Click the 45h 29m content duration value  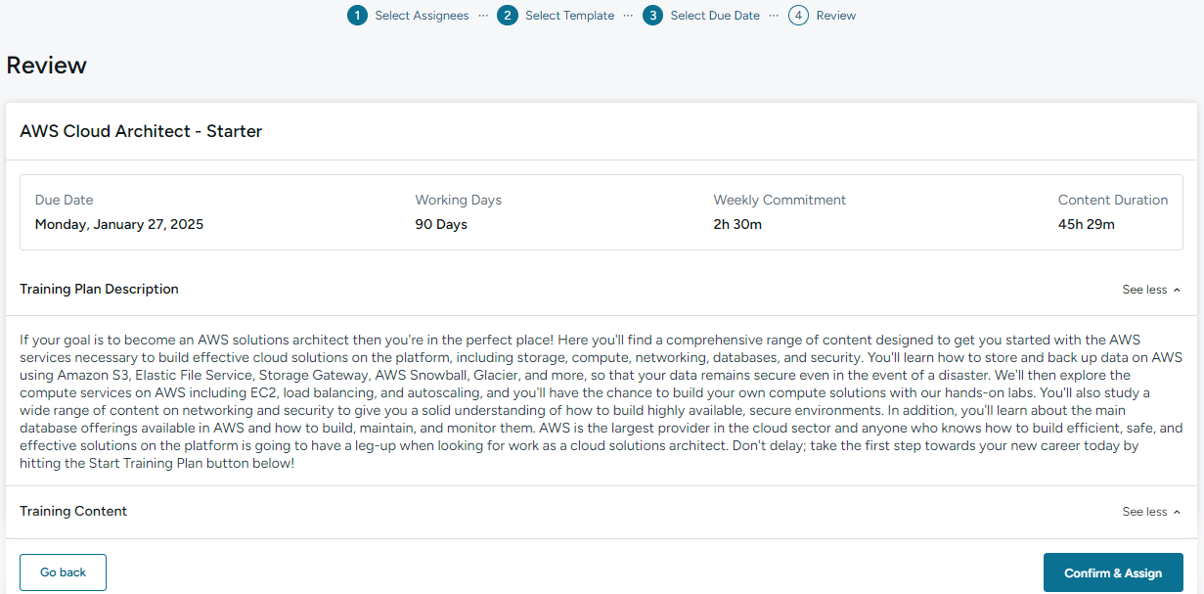[1087, 224]
